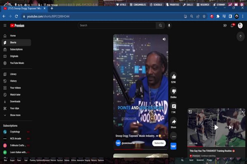Open Vitals in the game window
247x164 pixels.
121,5
